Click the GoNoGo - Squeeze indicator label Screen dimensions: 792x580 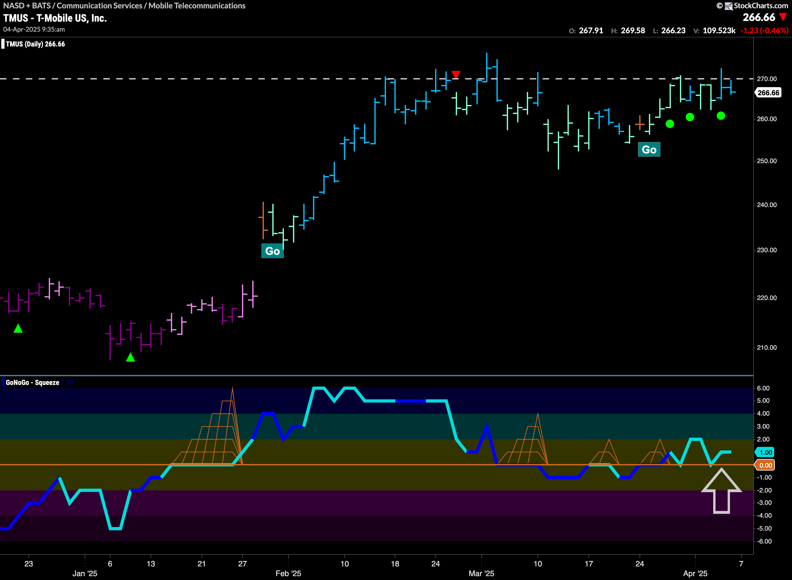pyautogui.click(x=32, y=383)
